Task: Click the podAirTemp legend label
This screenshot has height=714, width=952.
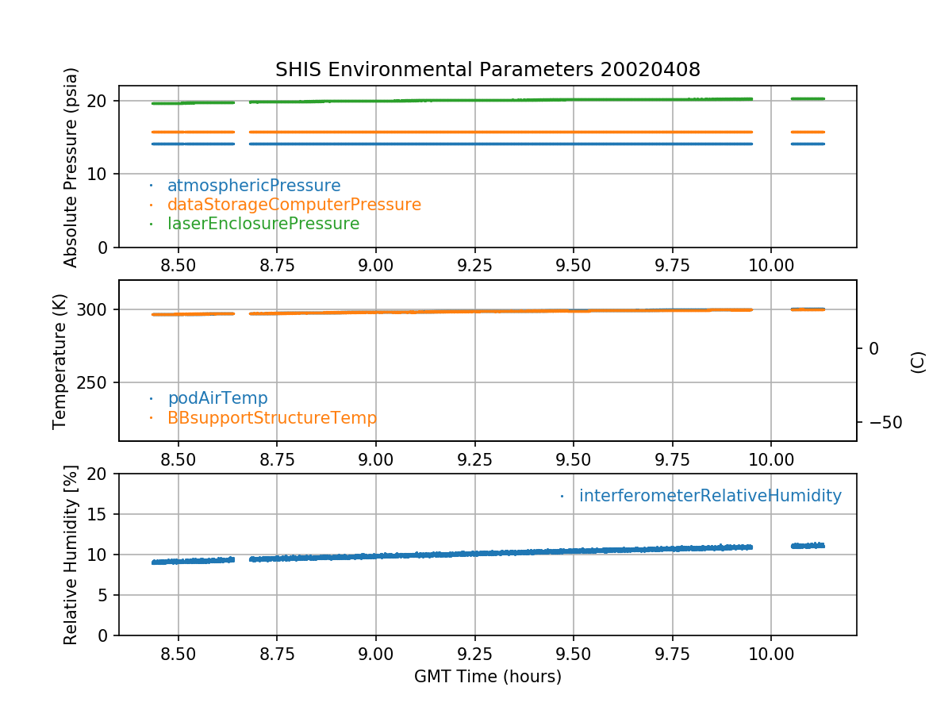Action: point(217,398)
